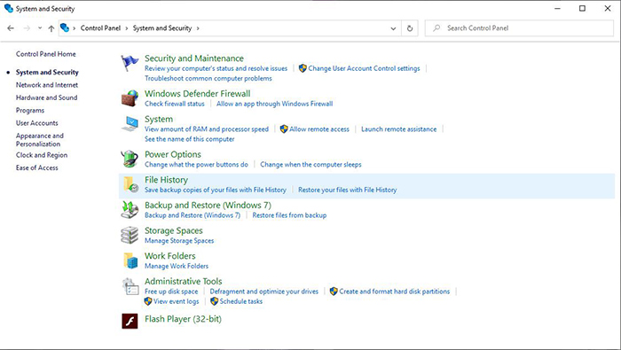The height and width of the screenshot is (350, 621).
Task: Click the Flash Player red icon
Action: [130, 321]
